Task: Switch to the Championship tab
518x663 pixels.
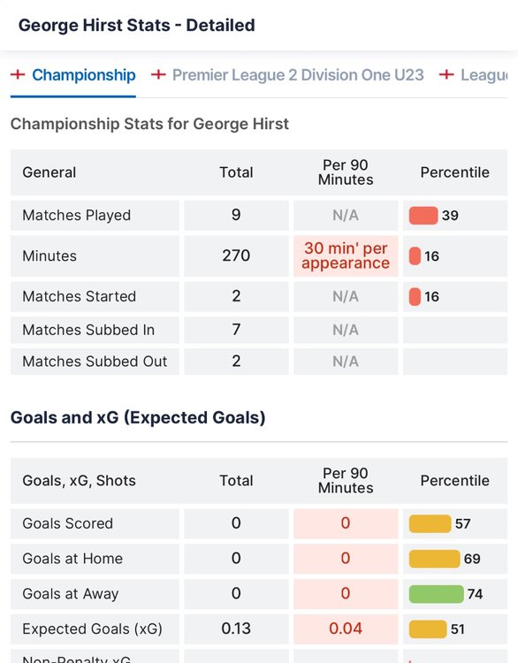Action: pyautogui.click(x=84, y=75)
